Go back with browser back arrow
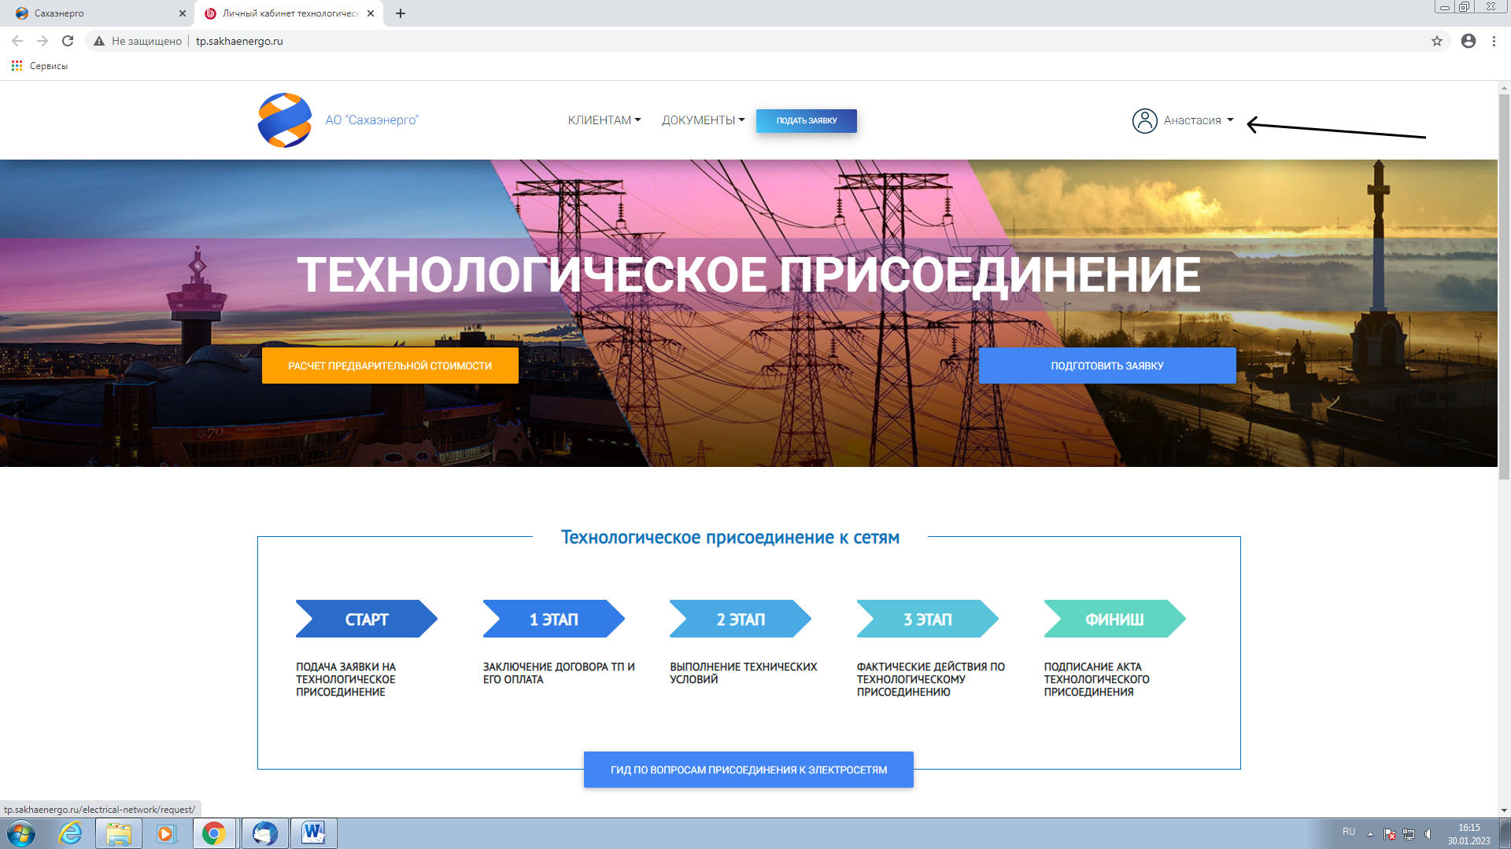Viewport: 1511px width, 849px height. [17, 41]
